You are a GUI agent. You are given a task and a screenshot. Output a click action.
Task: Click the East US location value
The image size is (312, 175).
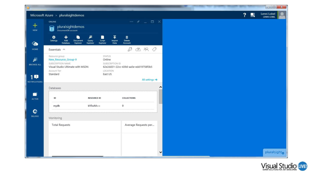tap(107, 74)
